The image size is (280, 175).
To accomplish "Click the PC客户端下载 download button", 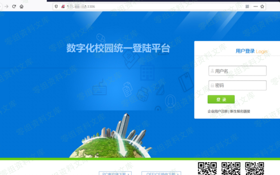I will [115, 174].
